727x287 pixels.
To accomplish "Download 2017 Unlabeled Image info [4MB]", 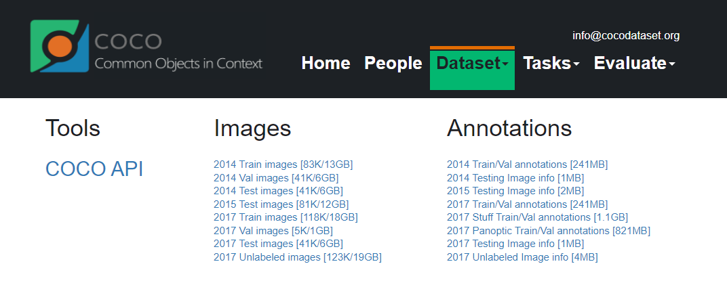I will coord(522,257).
